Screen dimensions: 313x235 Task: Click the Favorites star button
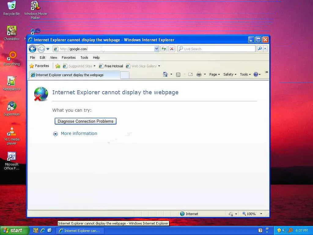[x=39, y=66]
